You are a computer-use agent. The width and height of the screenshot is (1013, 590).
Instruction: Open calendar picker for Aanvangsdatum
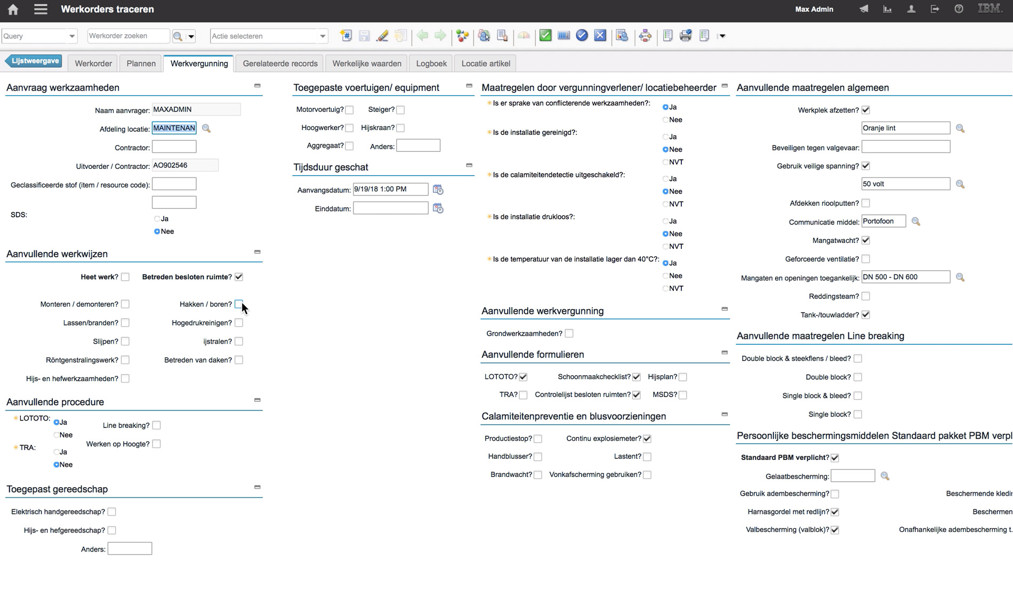click(438, 190)
